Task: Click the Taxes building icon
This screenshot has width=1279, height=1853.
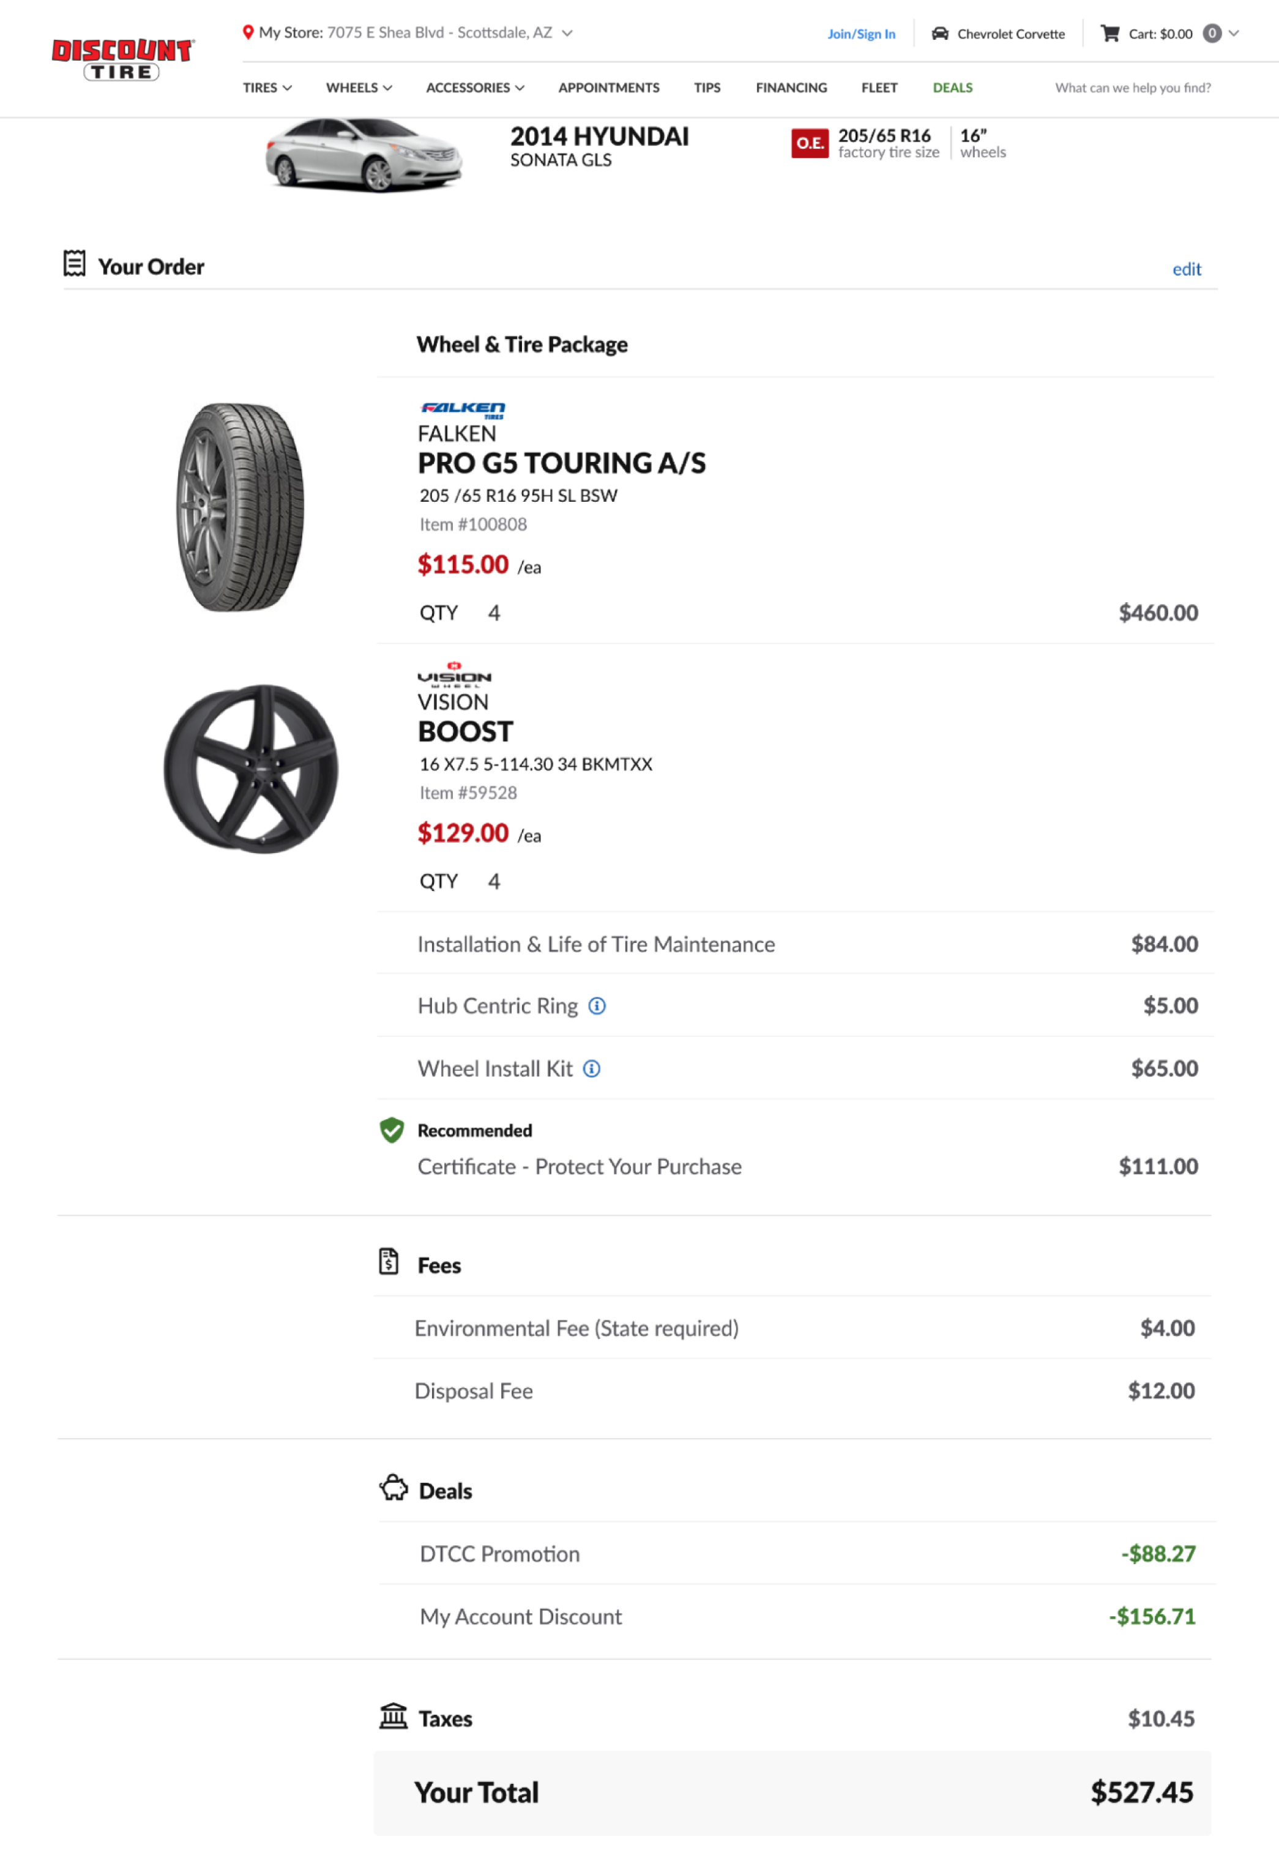Action: [393, 1717]
